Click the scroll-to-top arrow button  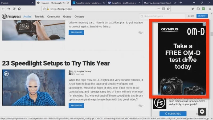[x=202, y=111]
